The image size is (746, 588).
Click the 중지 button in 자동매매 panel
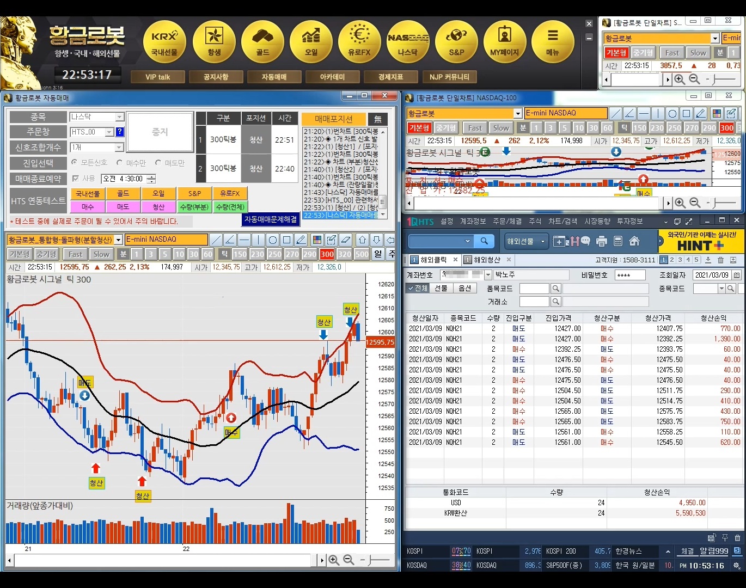click(160, 132)
